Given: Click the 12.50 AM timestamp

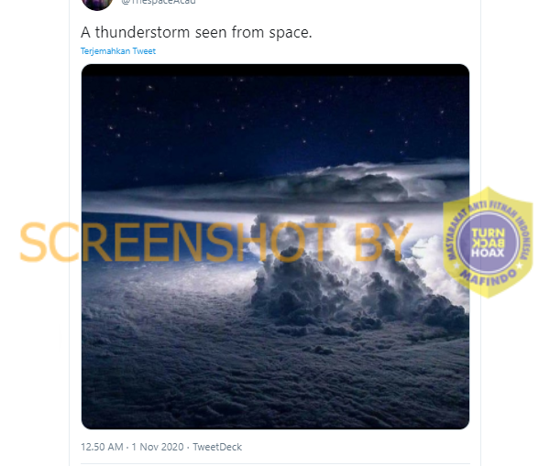Looking at the screenshot, I should 102,447.
